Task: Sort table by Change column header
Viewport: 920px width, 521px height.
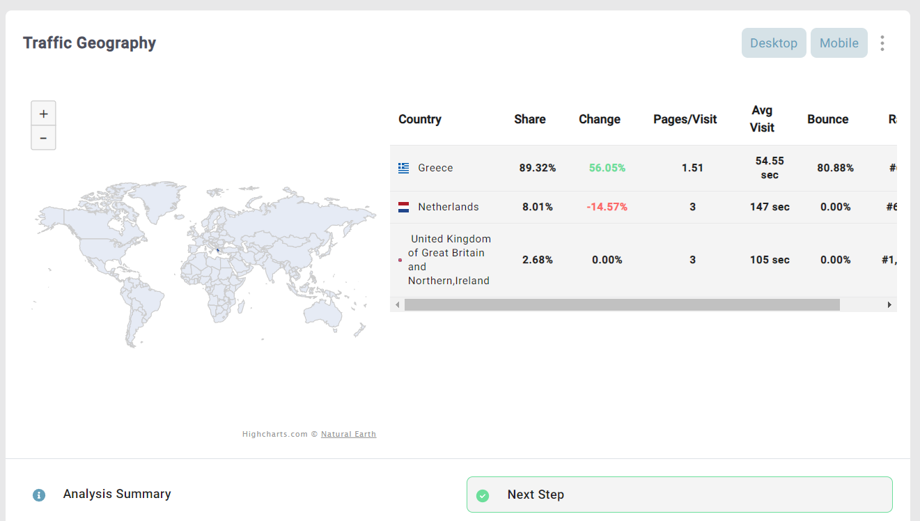Action: (599, 119)
